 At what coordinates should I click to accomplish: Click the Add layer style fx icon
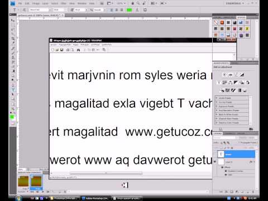pos(226,192)
